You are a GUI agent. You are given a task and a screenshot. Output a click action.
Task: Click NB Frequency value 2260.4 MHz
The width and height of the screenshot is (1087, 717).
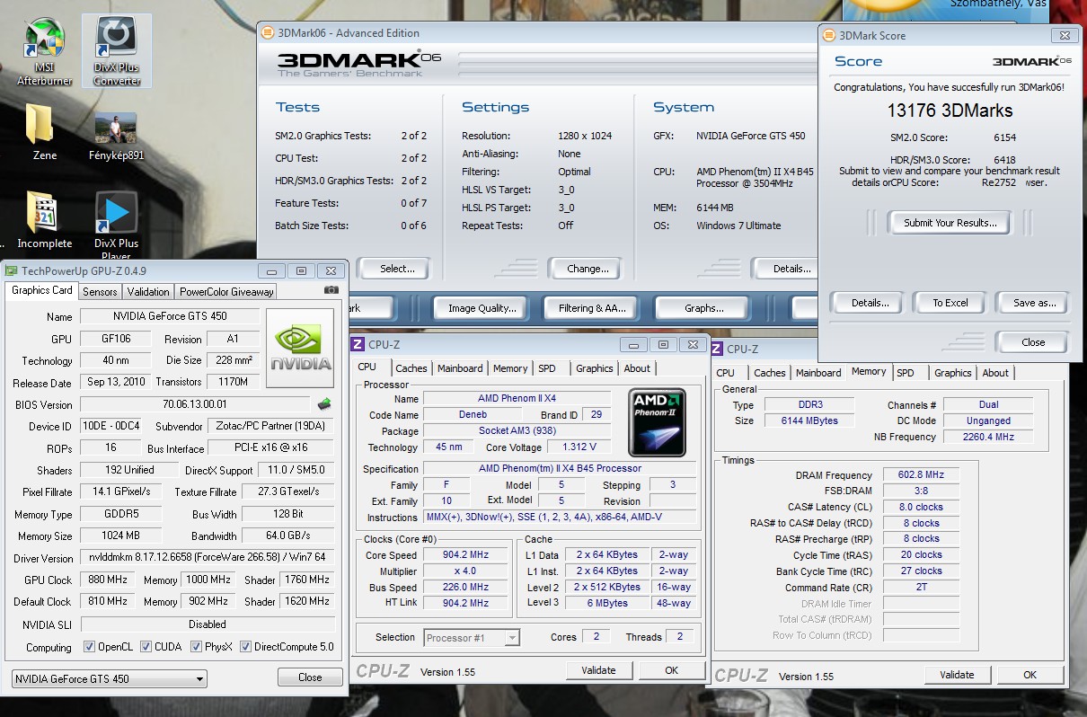tap(988, 437)
